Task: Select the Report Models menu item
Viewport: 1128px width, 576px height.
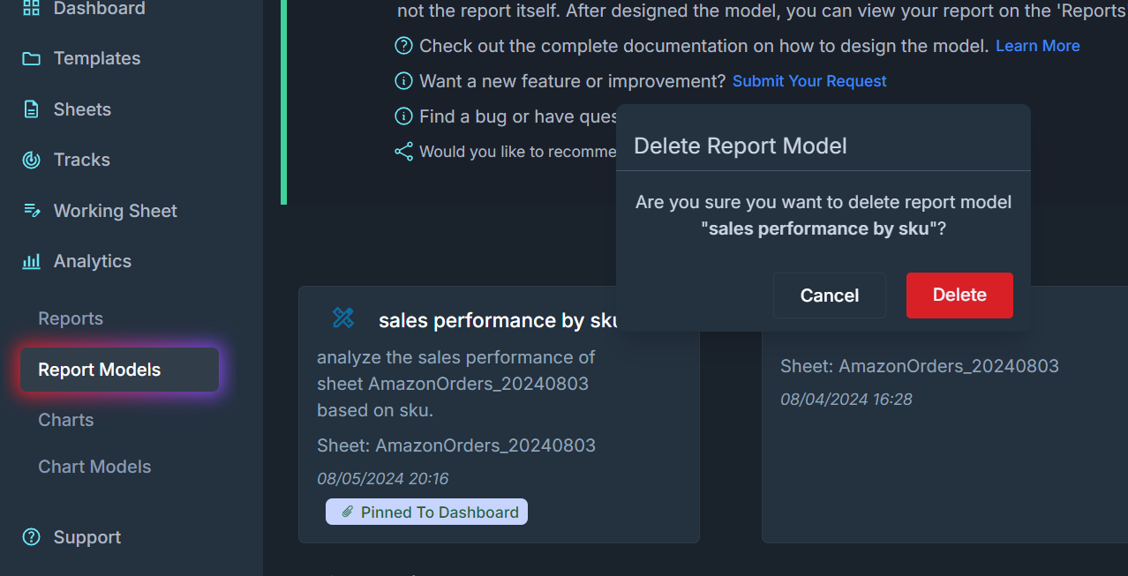Action: 119,370
